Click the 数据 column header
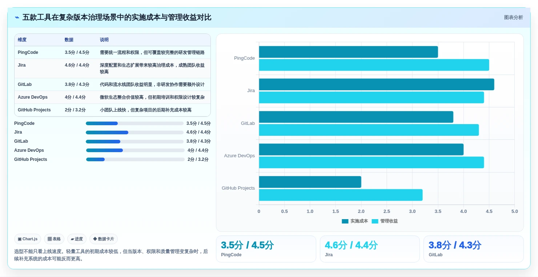The height and width of the screenshot is (277, 538). 69,40
